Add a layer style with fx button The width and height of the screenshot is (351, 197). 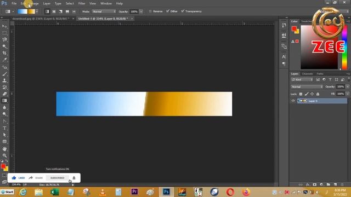coord(308,184)
